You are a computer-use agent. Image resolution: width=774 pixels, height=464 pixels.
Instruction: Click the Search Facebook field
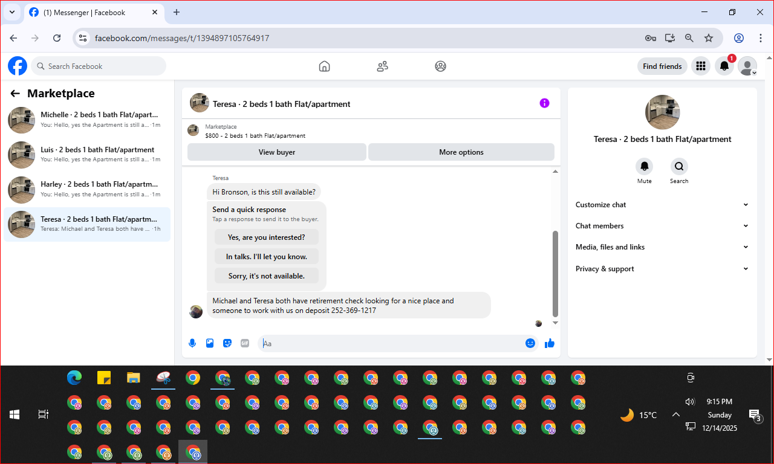99,66
